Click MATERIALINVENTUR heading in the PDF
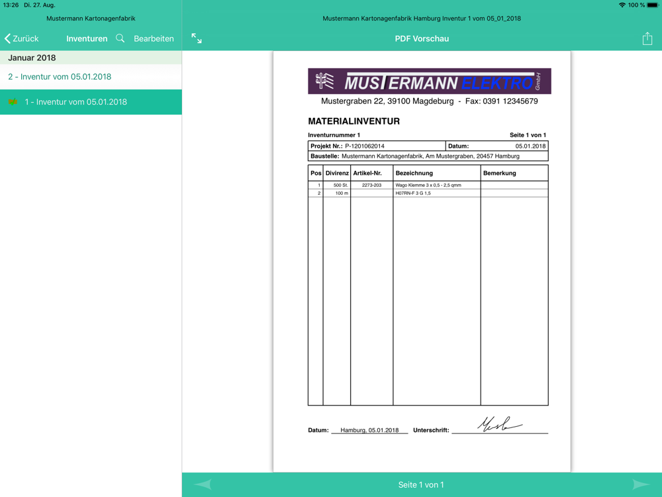Screen dimensions: 662x497 click(354, 121)
